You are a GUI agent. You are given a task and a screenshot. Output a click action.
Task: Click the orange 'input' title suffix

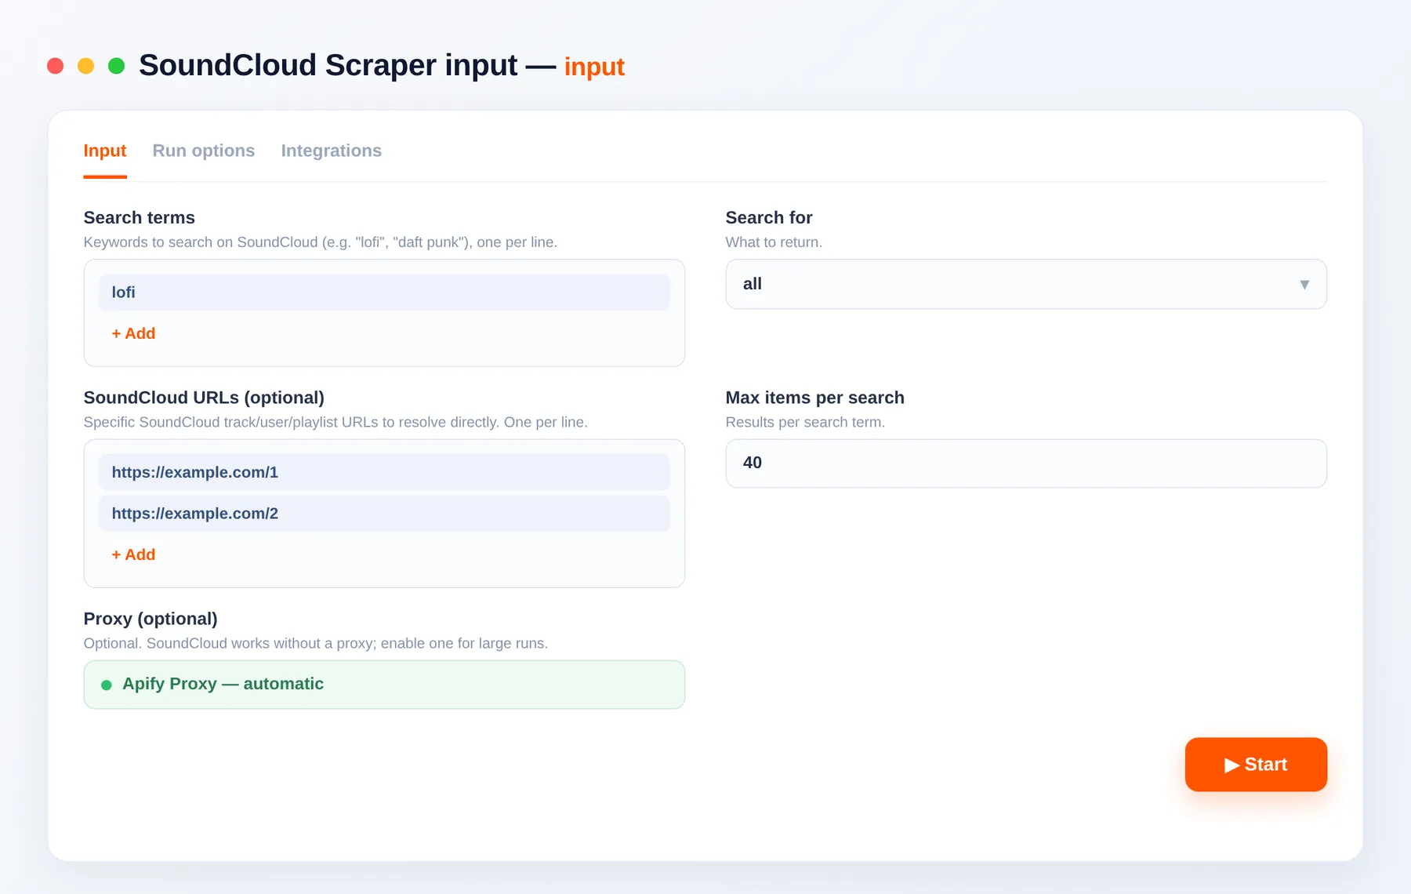pyautogui.click(x=594, y=67)
